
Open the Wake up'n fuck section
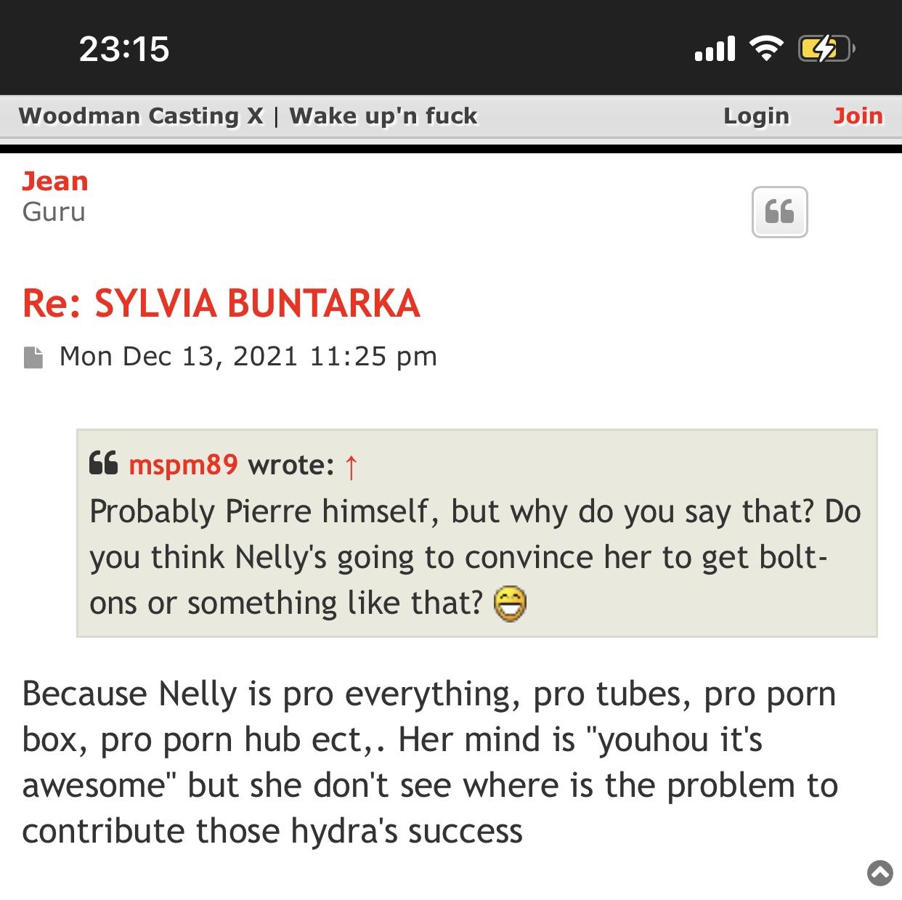[383, 116]
